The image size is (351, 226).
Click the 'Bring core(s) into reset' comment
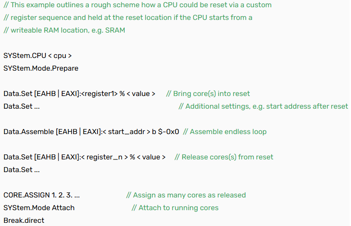click(208, 94)
